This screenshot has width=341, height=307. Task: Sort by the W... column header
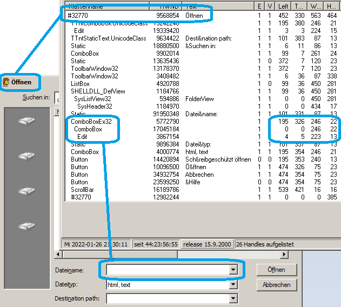316,6
